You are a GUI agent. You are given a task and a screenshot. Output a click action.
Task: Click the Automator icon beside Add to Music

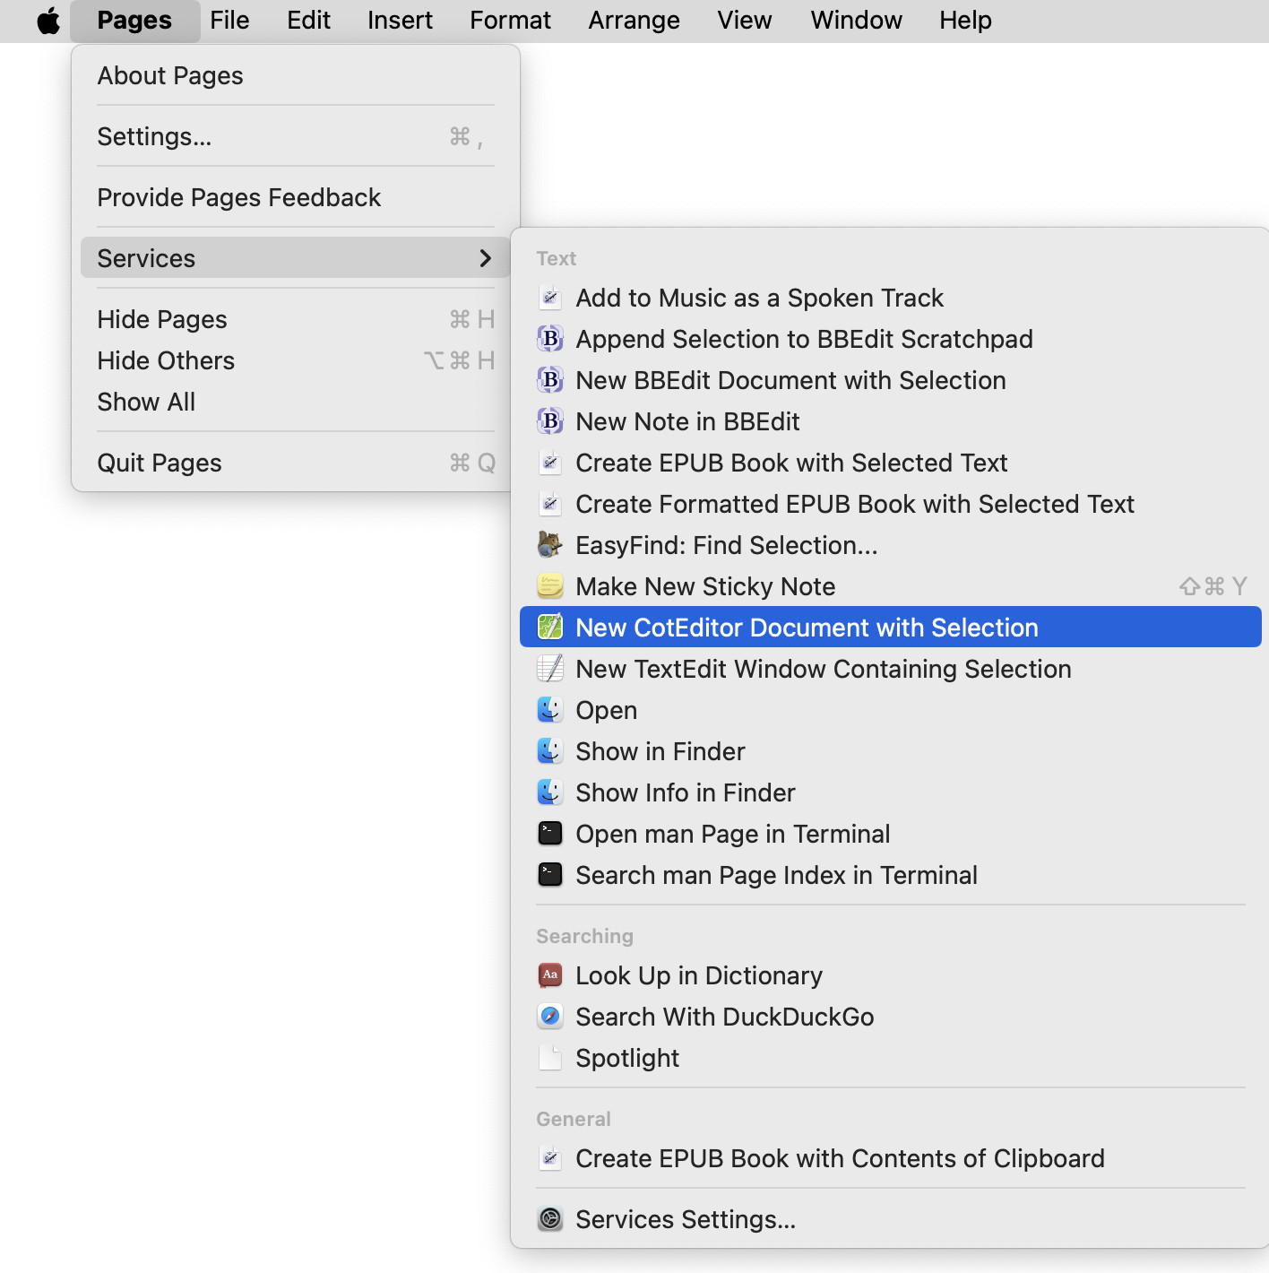[x=550, y=298]
